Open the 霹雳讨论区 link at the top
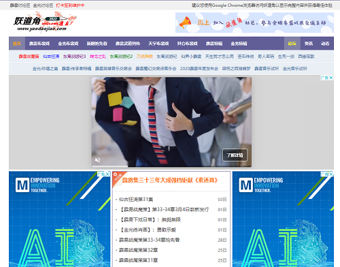This screenshot has width=340, height=267. (20, 5)
